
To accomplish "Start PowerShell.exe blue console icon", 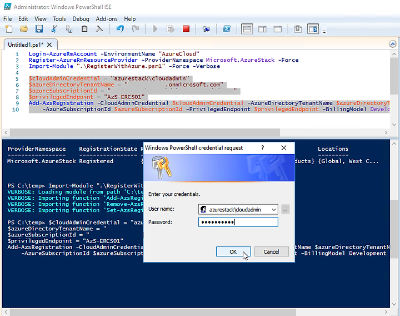I will (227, 29).
